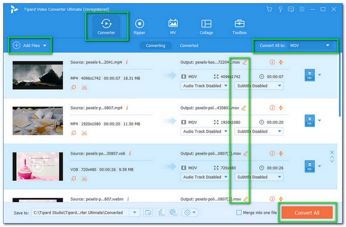The height and width of the screenshot is (227, 346).
Task: Rename the 720x480 video output with pencil
Action: point(246,154)
